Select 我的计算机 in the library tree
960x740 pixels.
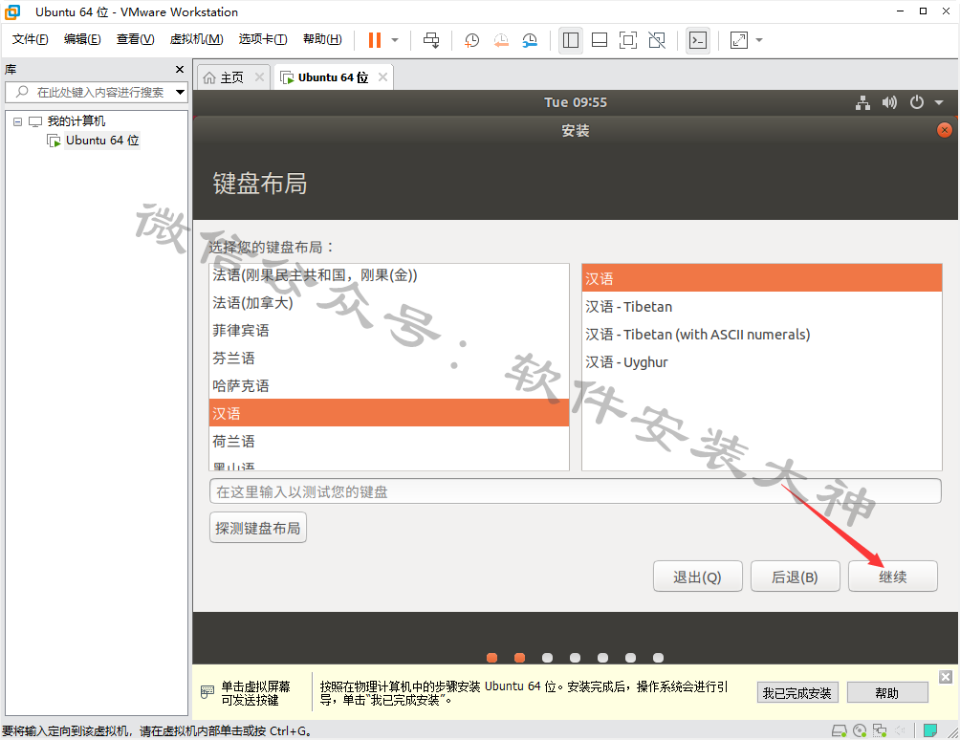click(76, 121)
